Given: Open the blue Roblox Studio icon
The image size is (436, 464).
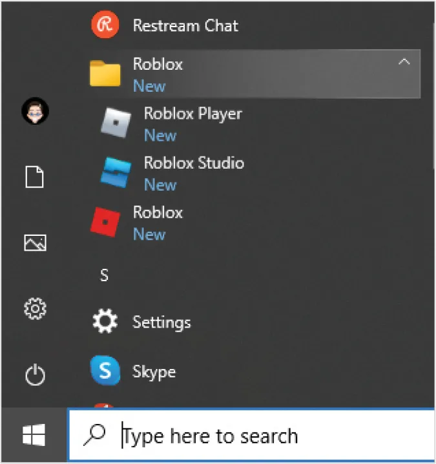Looking at the screenshot, I should point(116,172).
